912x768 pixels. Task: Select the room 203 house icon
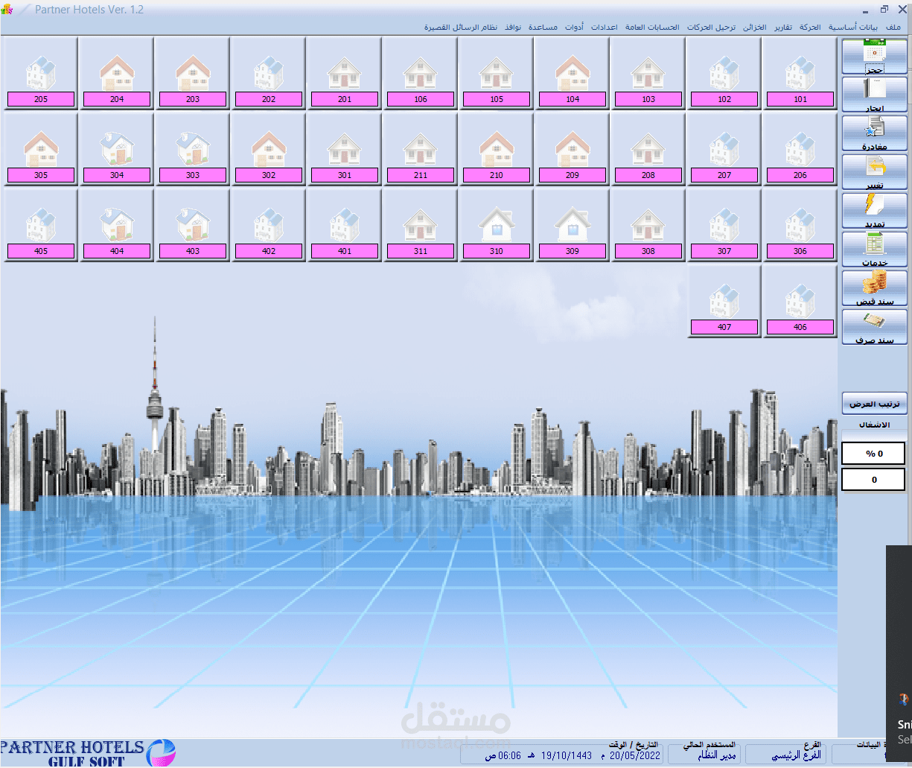[193, 73]
